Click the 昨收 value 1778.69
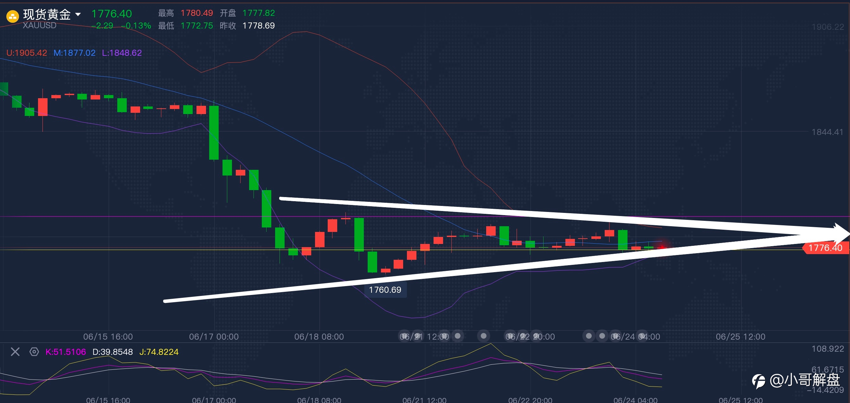Screen dimensions: 850x403 click(259, 25)
